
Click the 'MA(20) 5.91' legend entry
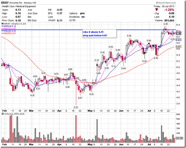pyautogui.click(x=9, y=31)
